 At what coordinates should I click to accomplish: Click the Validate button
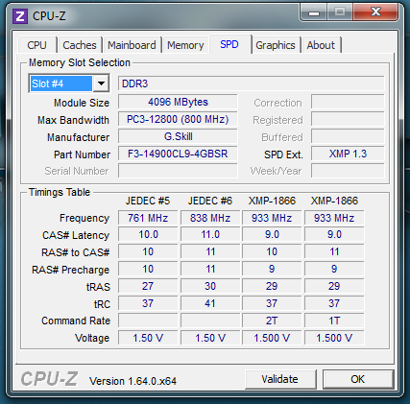pyautogui.click(x=280, y=379)
